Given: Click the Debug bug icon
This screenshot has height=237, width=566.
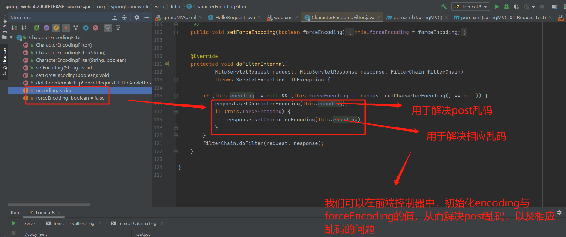Looking at the screenshot, I should [x=507, y=6].
